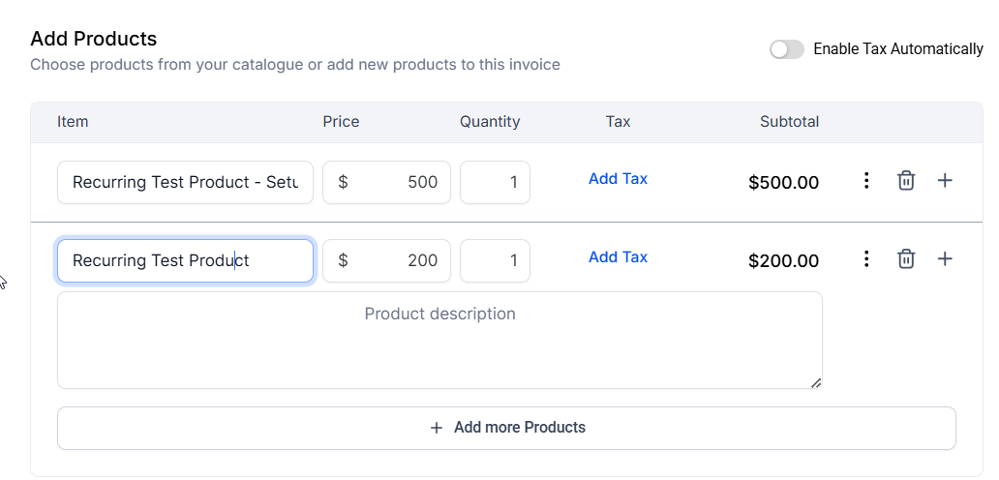Click the price field showing 500
The width and height of the screenshot is (999, 480).
pos(387,183)
